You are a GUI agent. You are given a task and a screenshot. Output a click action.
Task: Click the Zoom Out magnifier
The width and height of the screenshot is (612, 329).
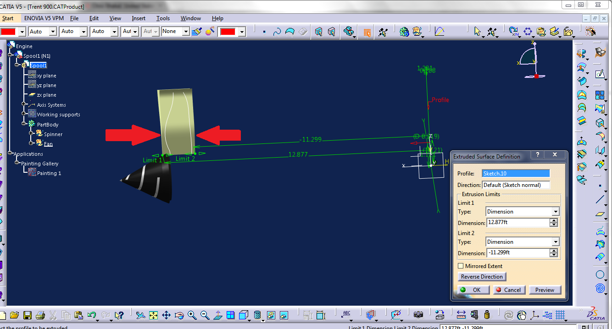pyautogui.click(x=205, y=315)
